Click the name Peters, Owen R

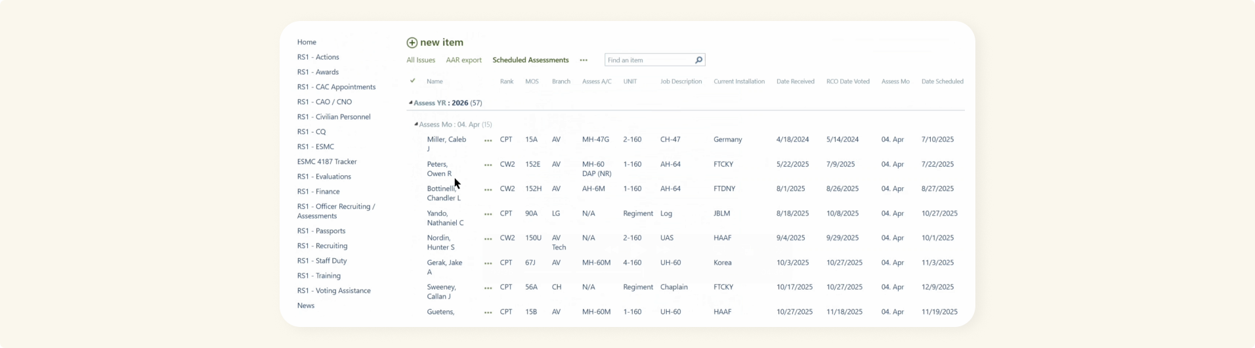(x=439, y=169)
